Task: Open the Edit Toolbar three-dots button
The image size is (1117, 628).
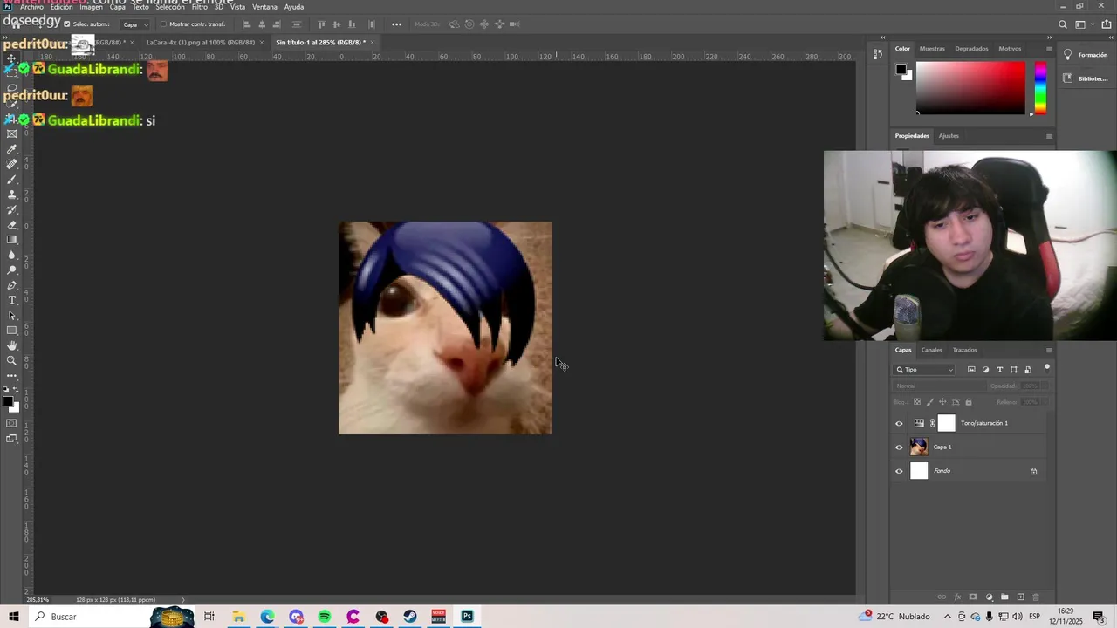Action: click(x=11, y=375)
